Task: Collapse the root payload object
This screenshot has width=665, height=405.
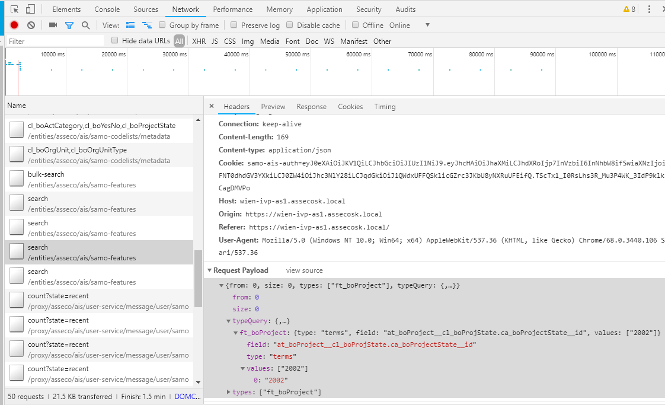Action: pyautogui.click(x=221, y=286)
